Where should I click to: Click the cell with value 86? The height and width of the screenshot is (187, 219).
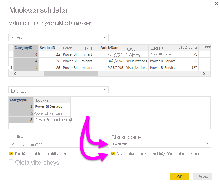188,61
